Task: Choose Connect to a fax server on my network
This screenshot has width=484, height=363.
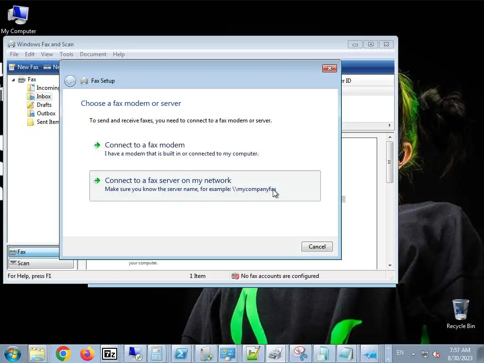Action: coord(205,185)
